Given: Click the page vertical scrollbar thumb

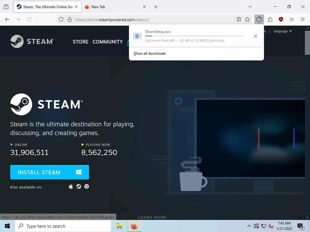Looking at the screenshot, I should [x=307, y=43].
